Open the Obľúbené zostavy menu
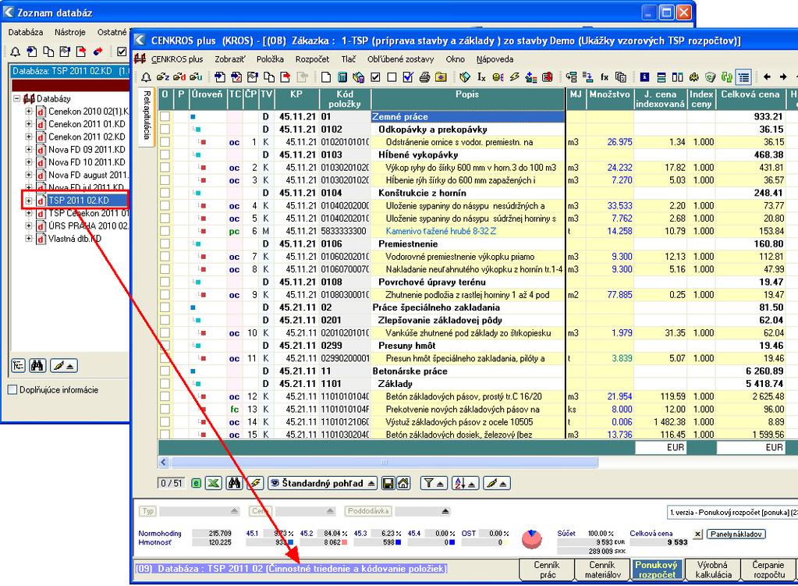This screenshot has width=798, height=586. click(400, 59)
